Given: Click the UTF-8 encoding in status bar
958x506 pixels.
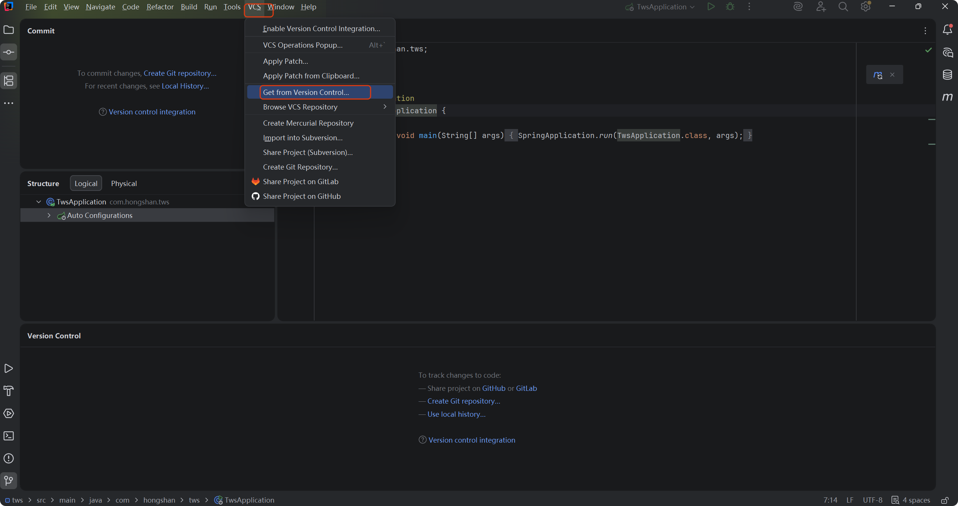Looking at the screenshot, I should pos(872,500).
